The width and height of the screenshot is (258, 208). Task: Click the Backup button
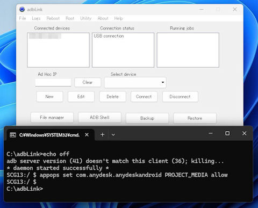[147, 118]
